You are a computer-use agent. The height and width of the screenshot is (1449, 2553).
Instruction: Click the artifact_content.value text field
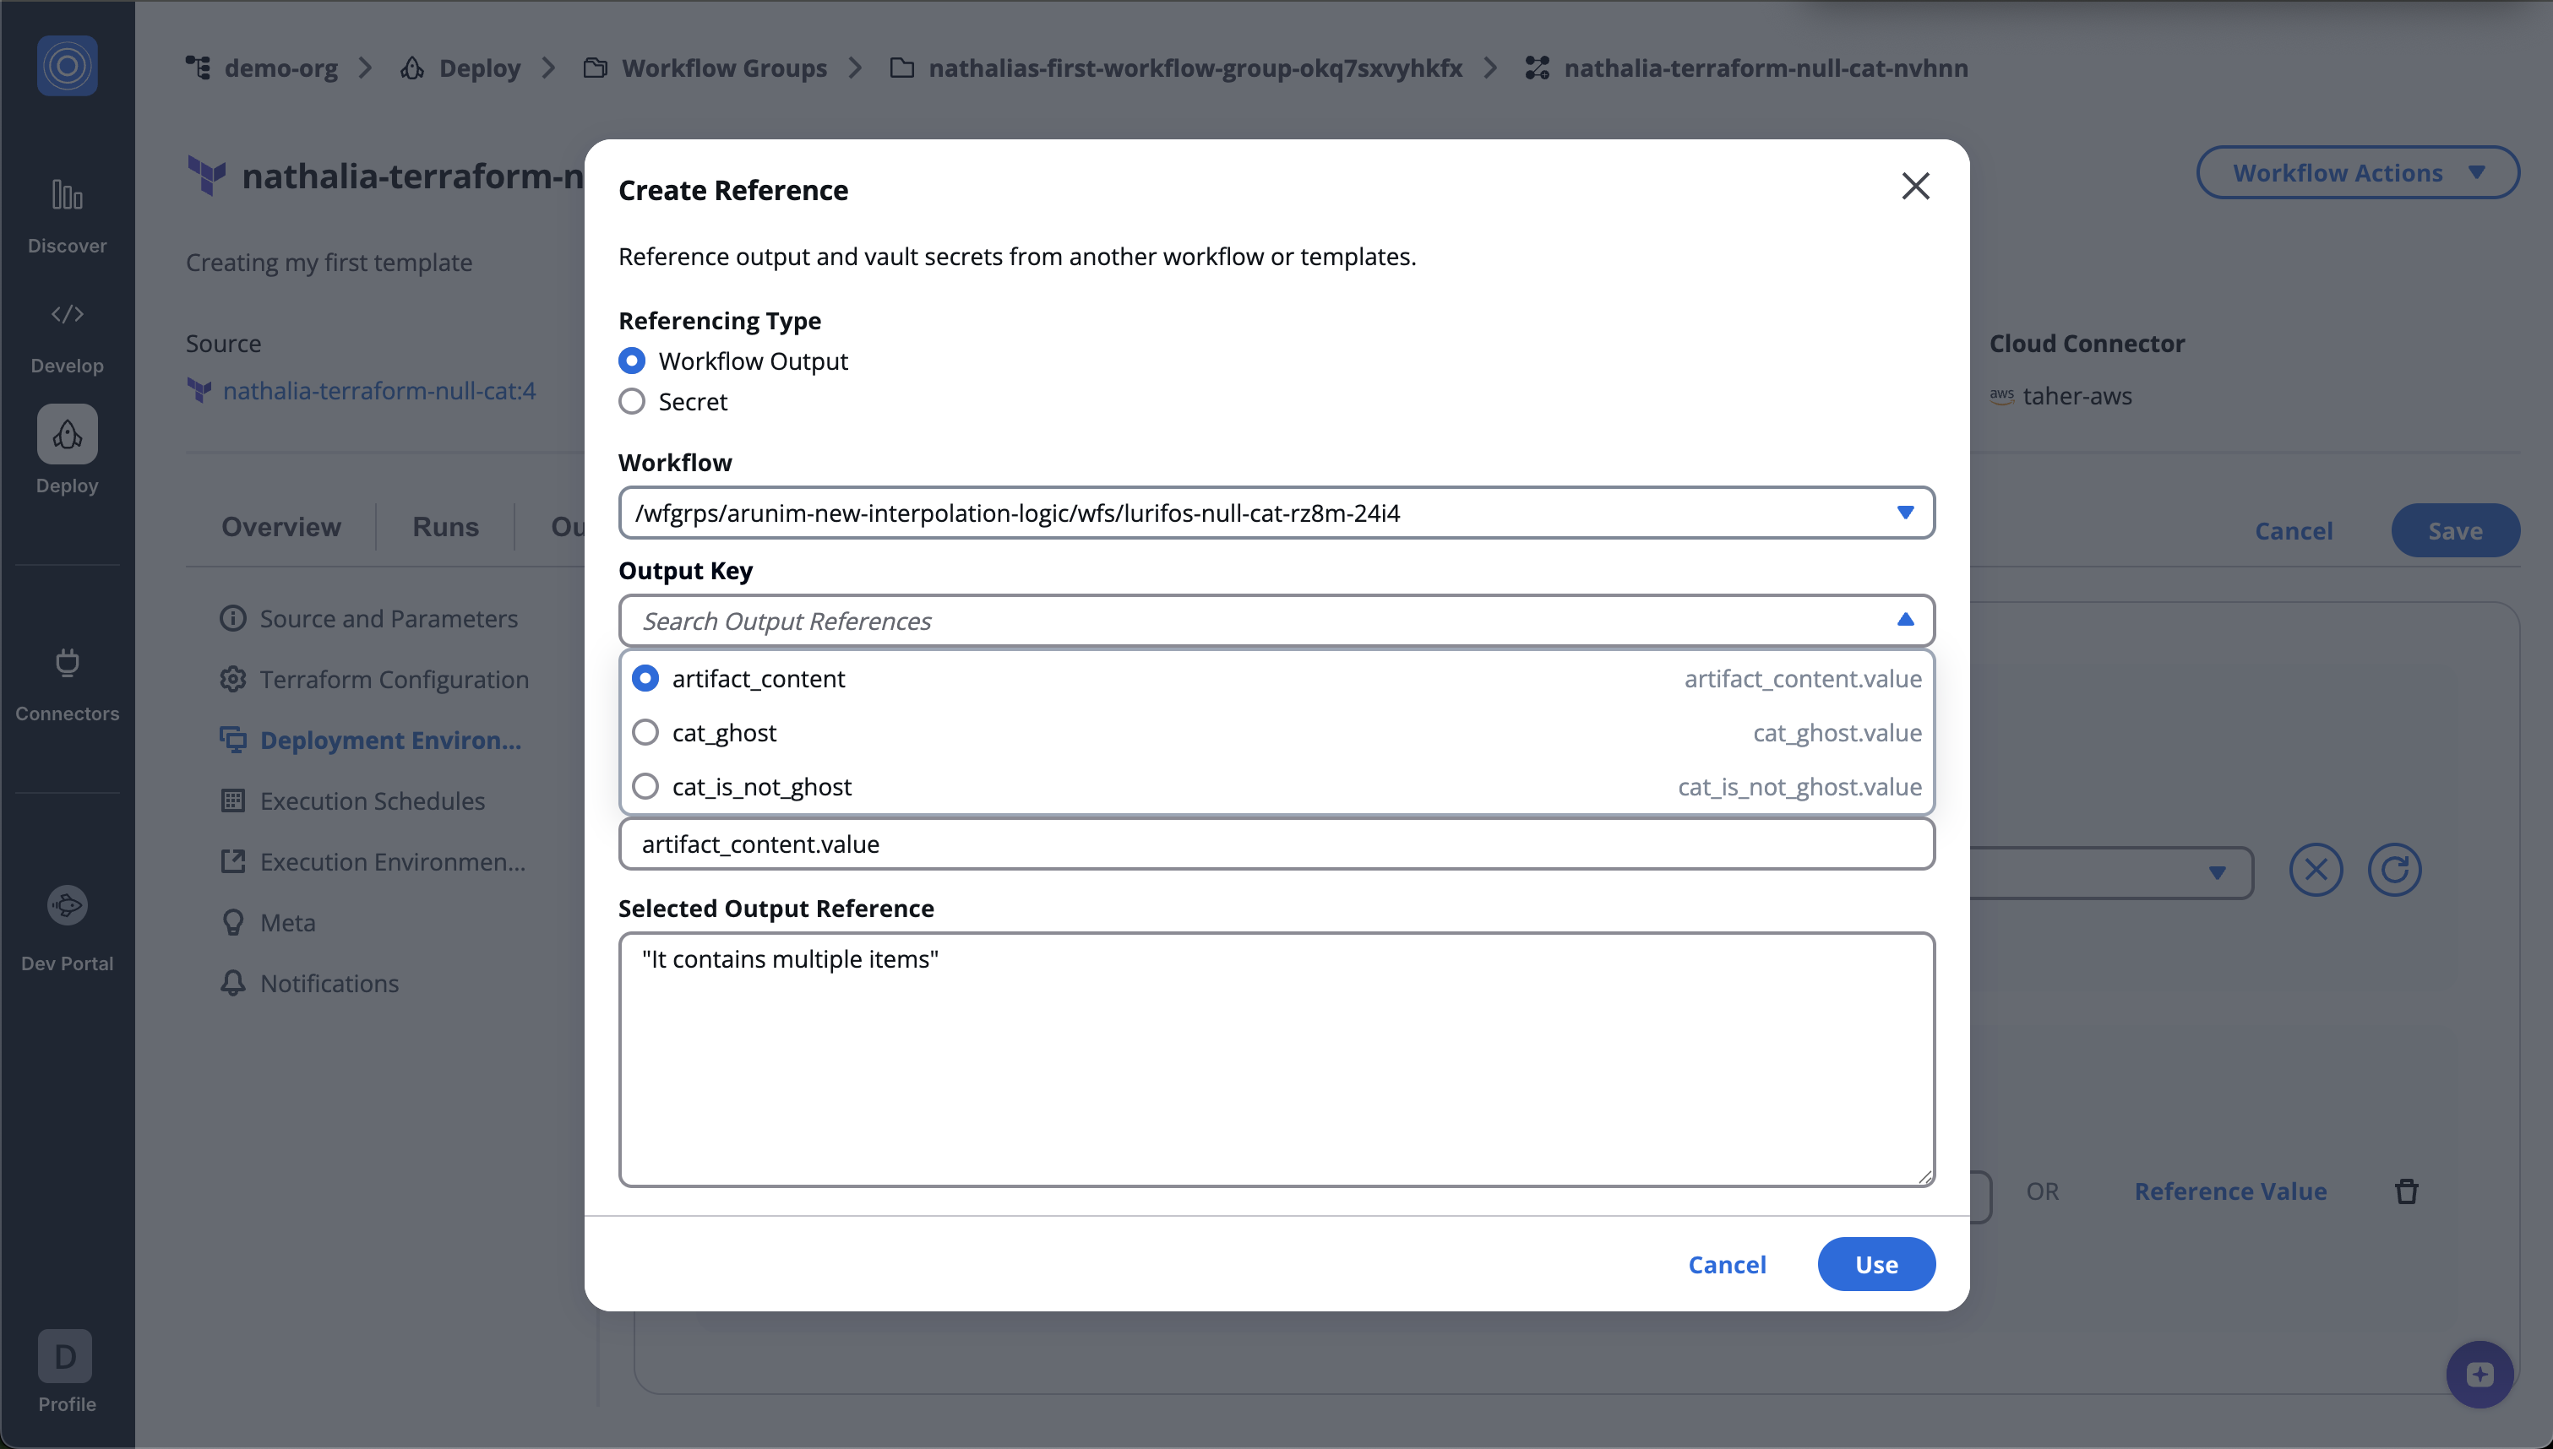point(1276,845)
